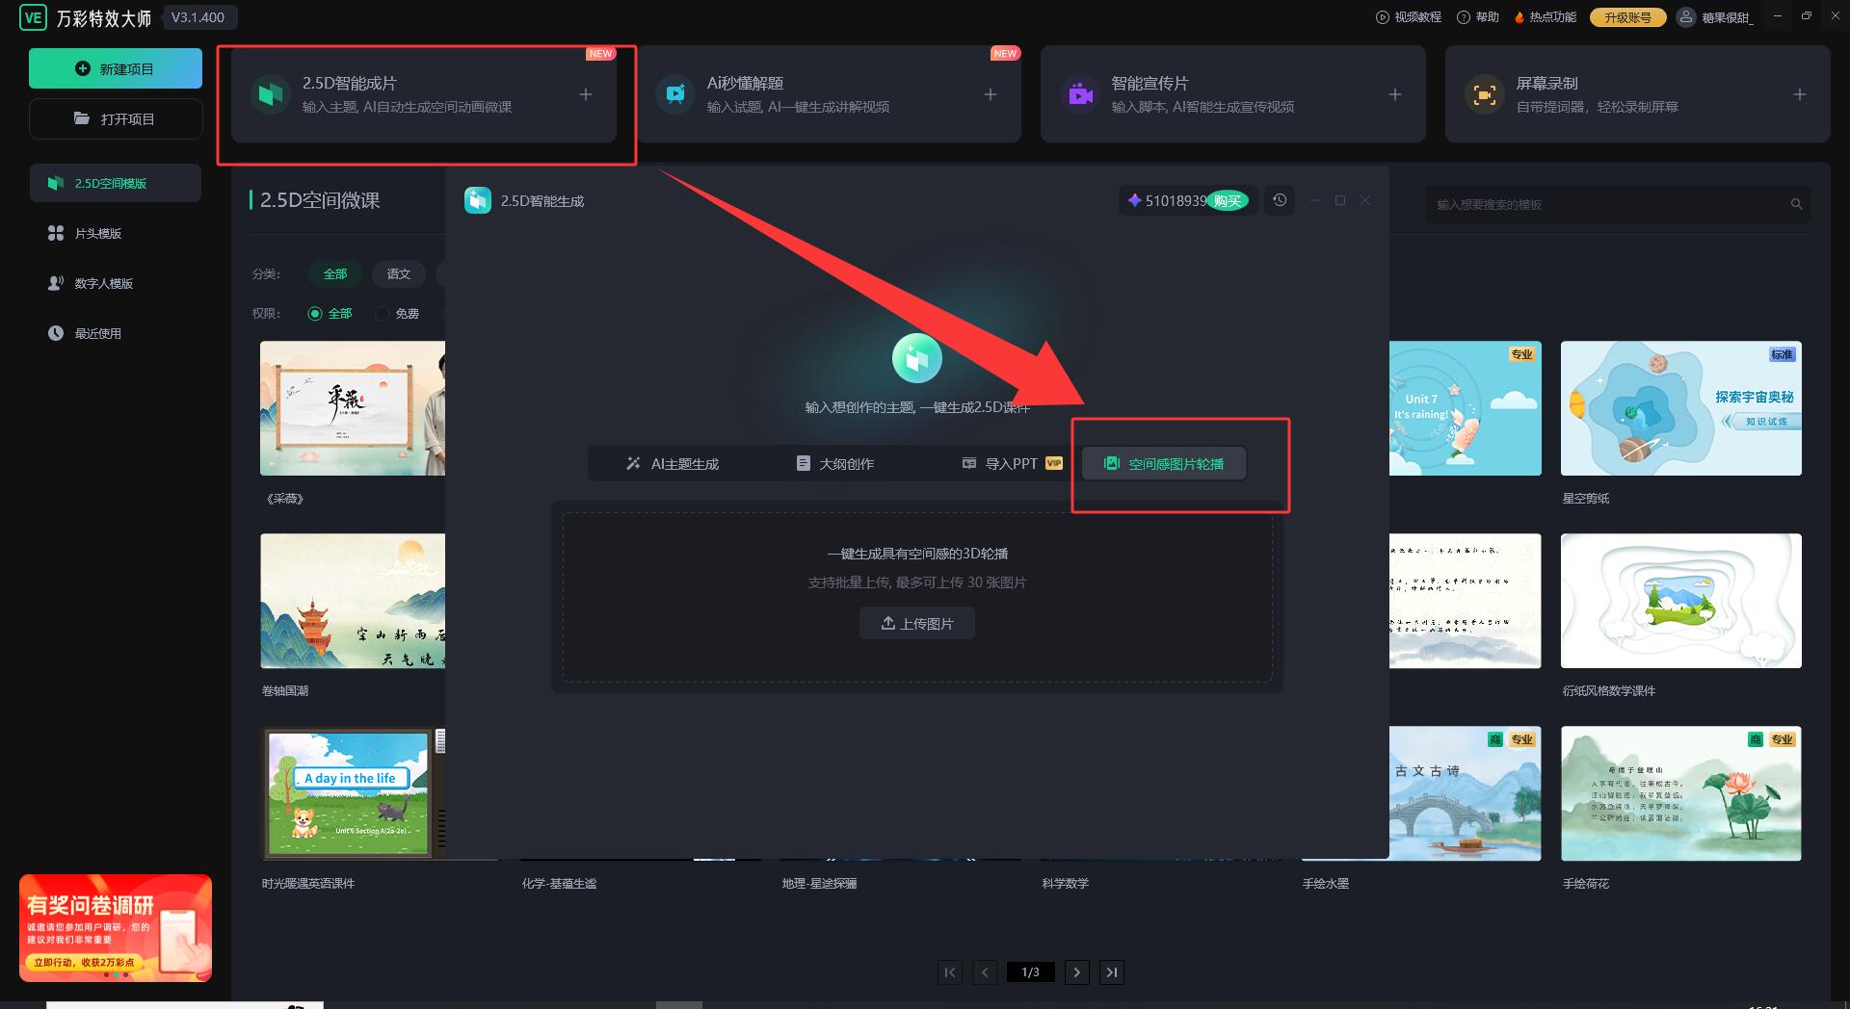Open 片头模版 in the sidebar
The image size is (1850, 1009).
pos(97,234)
